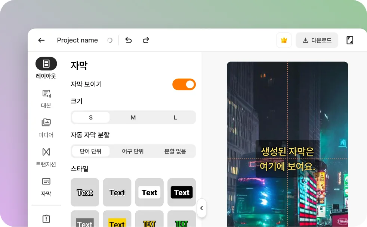Redo the last action
The width and height of the screenshot is (367, 227).
point(146,40)
